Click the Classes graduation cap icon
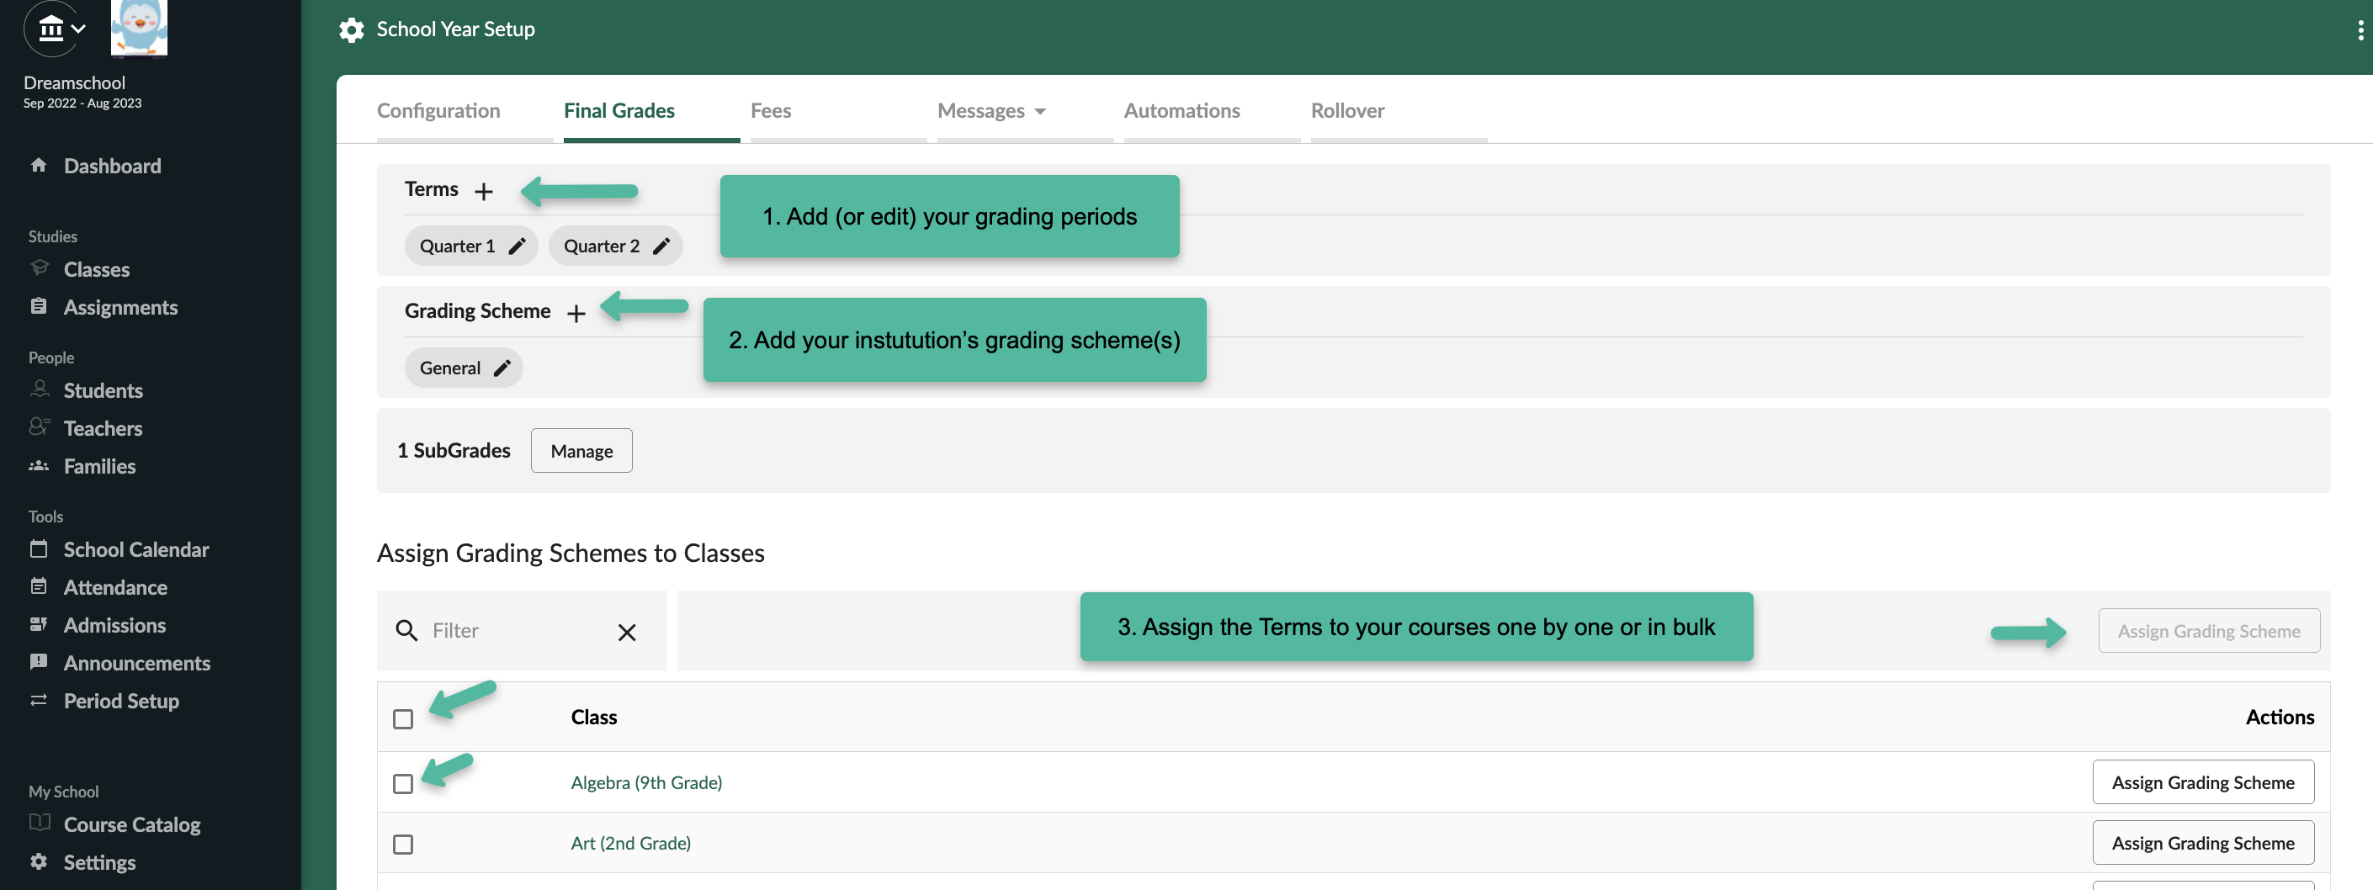 [x=39, y=268]
